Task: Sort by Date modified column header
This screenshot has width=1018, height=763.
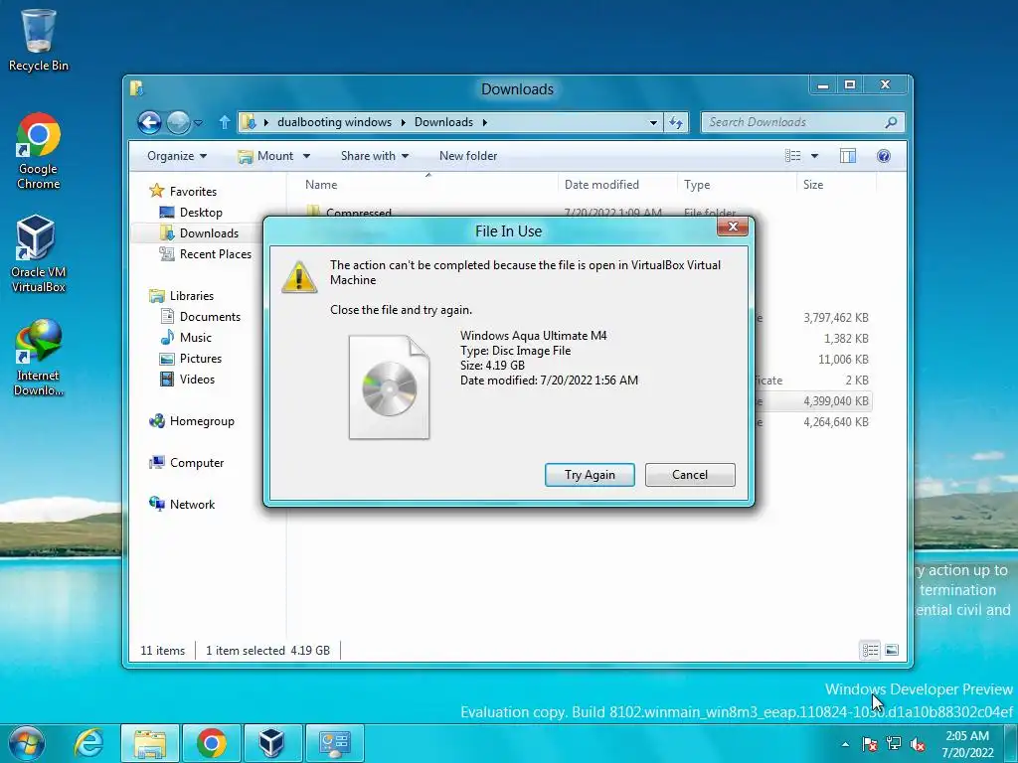Action: tap(616, 184)
